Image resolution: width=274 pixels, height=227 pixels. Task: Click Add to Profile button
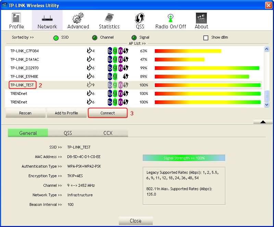click(x=66, y=113)
